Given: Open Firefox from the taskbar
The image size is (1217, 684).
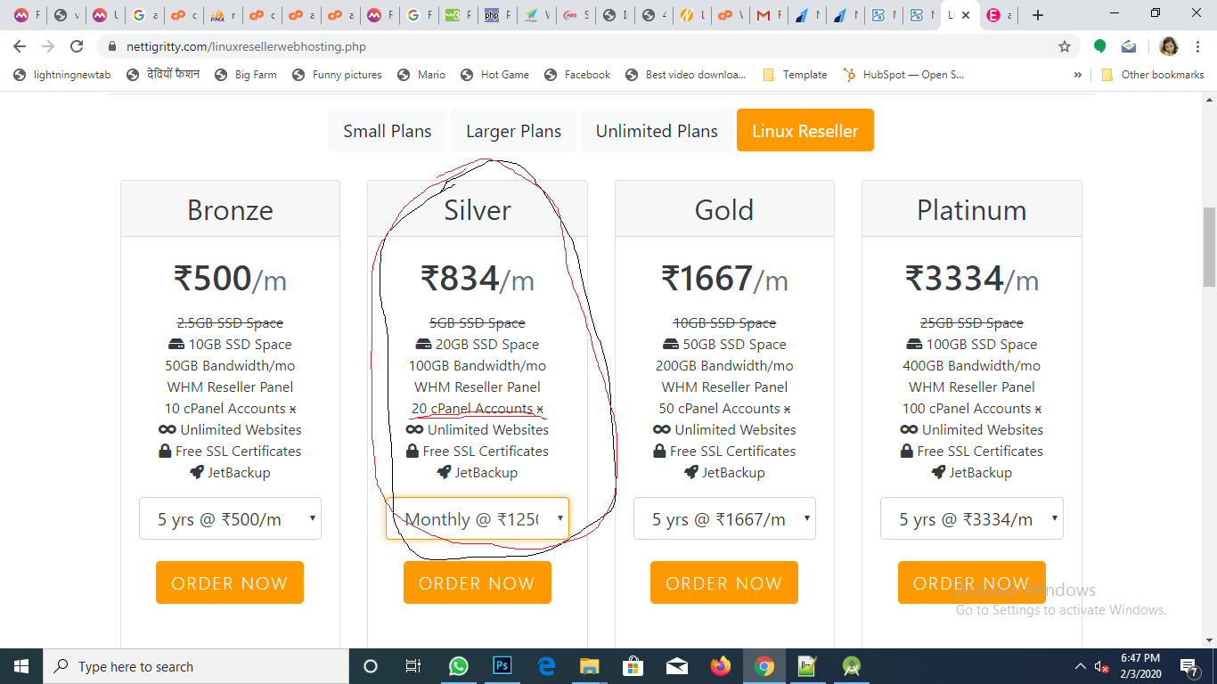Looking at the screenshot, I should tap(720, 666).
